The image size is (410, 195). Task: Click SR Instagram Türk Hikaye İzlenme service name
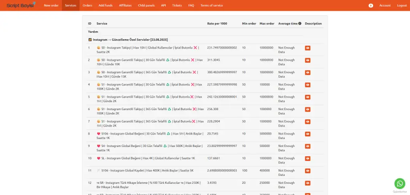click(149, 185)
